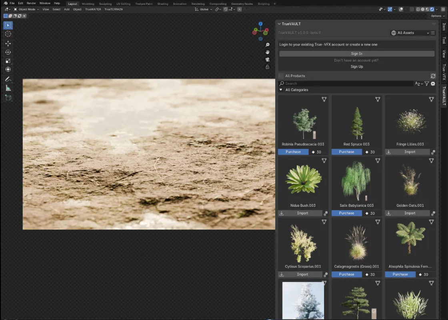448x320 pixels.
Task: Open TrueVAULT settings gear
Action: pos(433,84)
